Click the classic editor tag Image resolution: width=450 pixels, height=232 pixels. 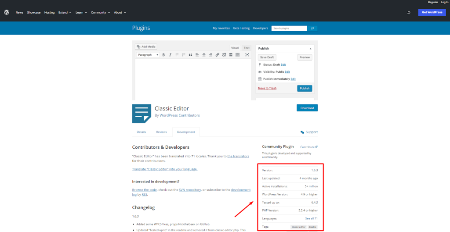tap(298, 227)
